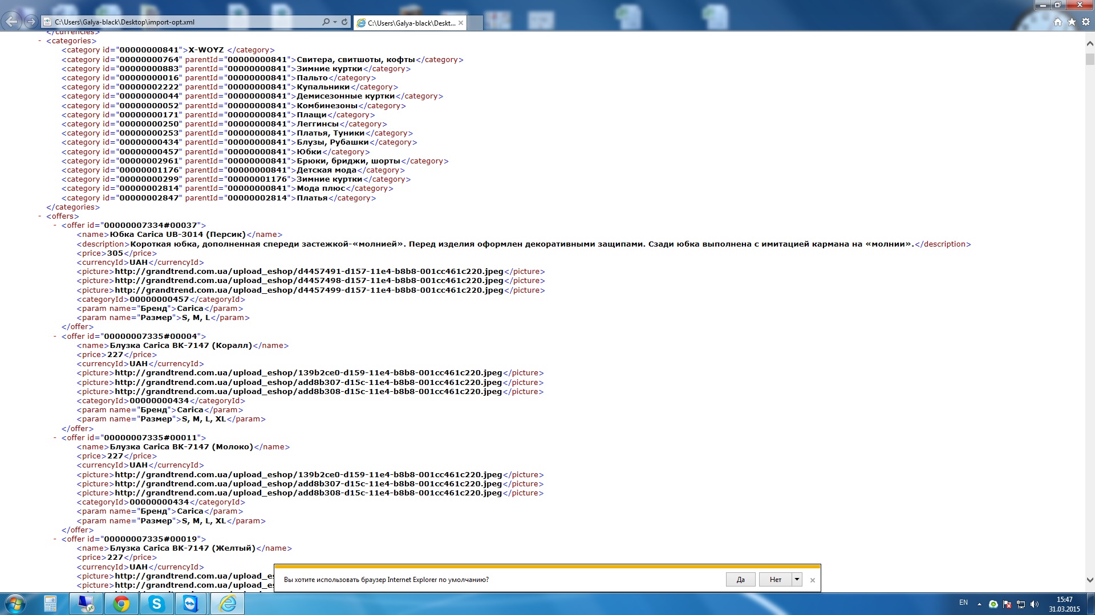Refresh the import-opt.xml page
Image resolution: width=1095 pixels, height=615 pixels.
click(x=344, y=22)
